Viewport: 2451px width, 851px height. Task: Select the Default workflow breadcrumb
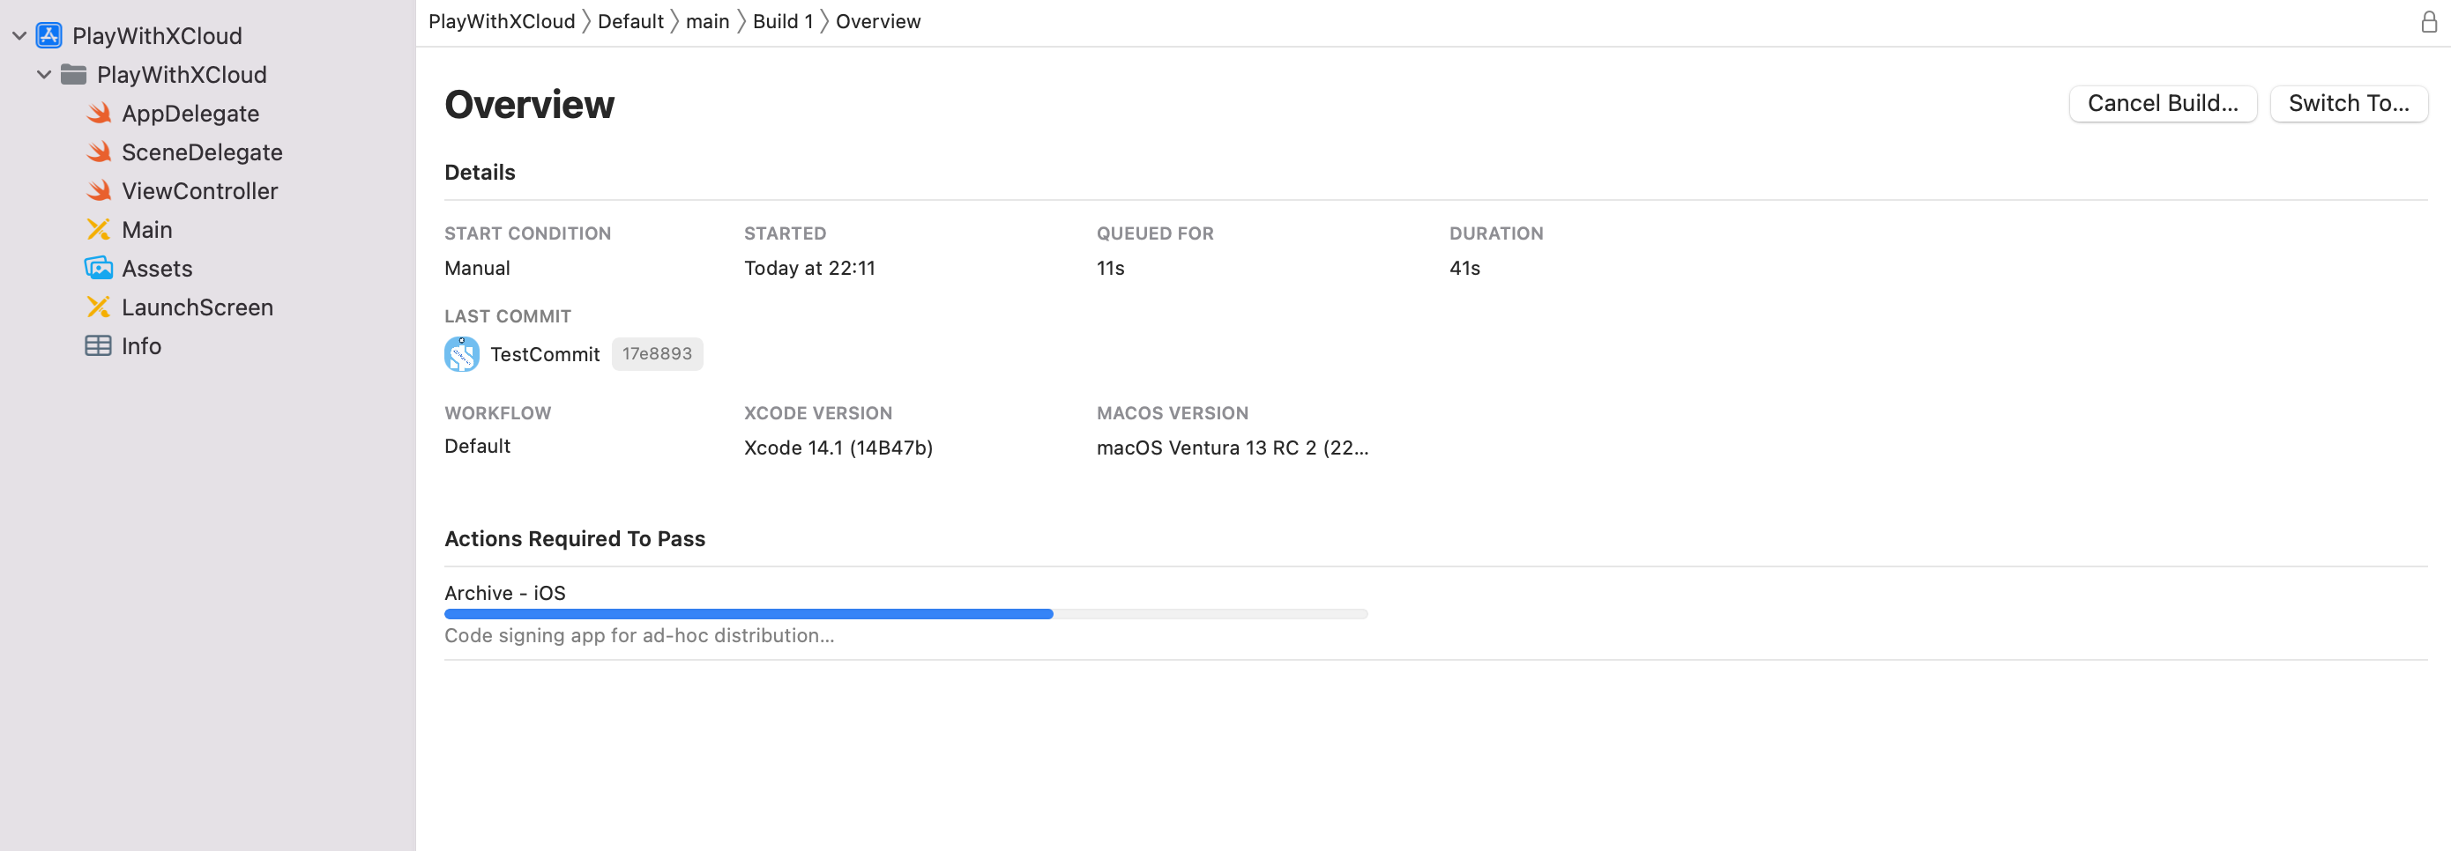(x=629, y=21)
